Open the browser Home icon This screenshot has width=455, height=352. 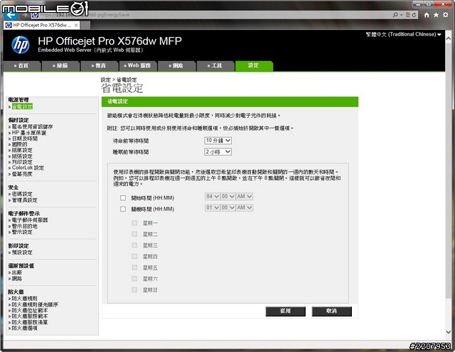pos(427,15)
